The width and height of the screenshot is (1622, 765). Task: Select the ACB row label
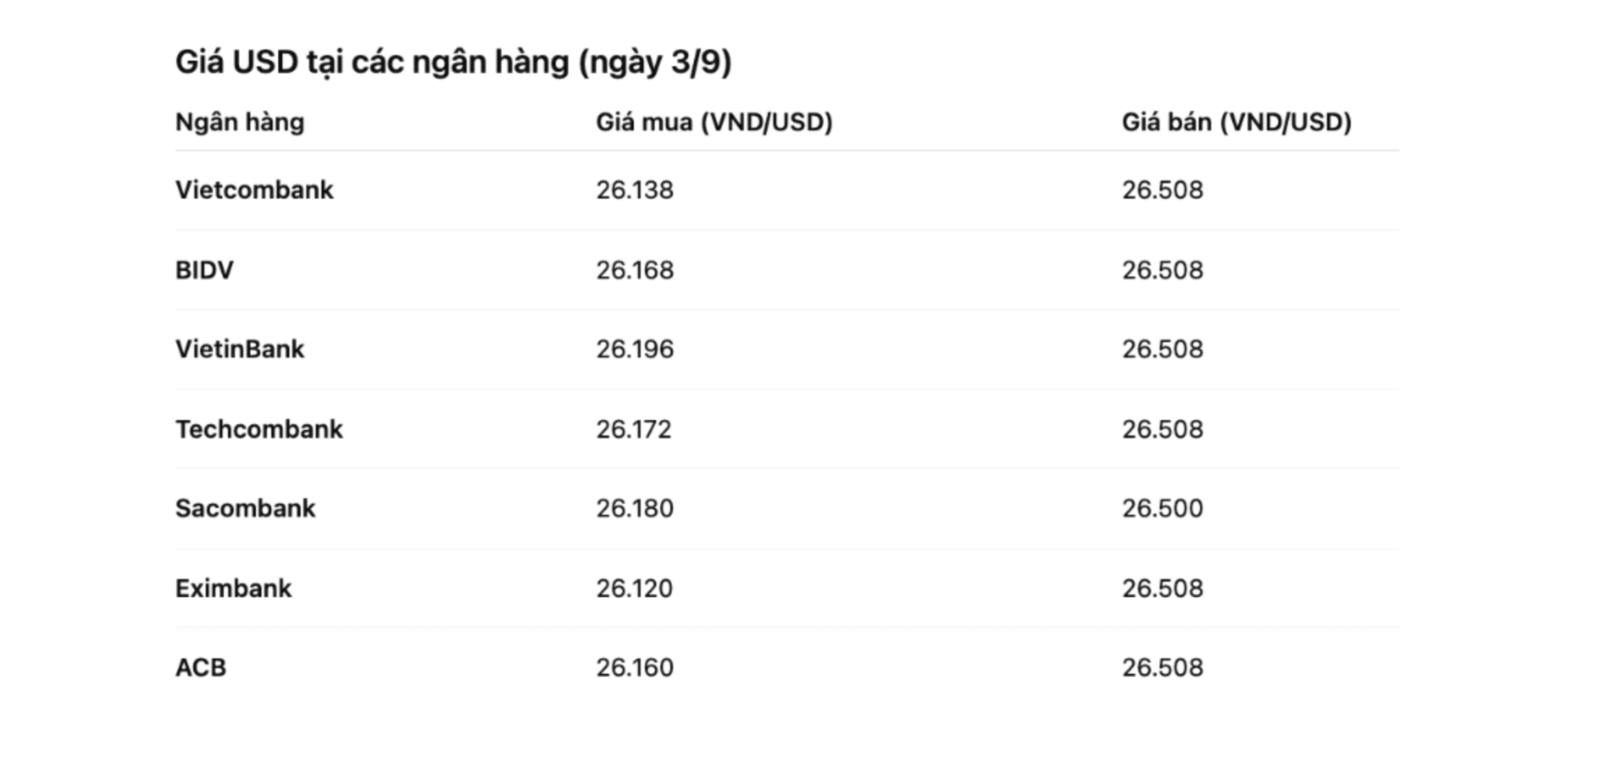pyautogui.click(x=201, y=667)
